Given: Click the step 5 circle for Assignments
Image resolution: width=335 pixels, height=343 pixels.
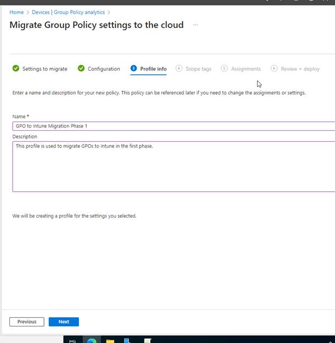Looking at the screenshot, I should point(224,69).
